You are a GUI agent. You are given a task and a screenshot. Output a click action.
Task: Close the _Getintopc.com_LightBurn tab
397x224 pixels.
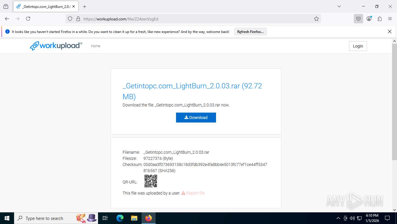click(74, 6)
